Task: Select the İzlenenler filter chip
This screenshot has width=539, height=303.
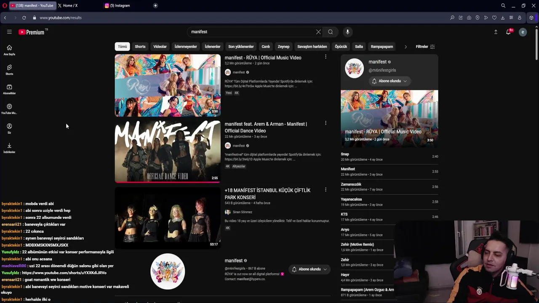Action: coord(213,47)
